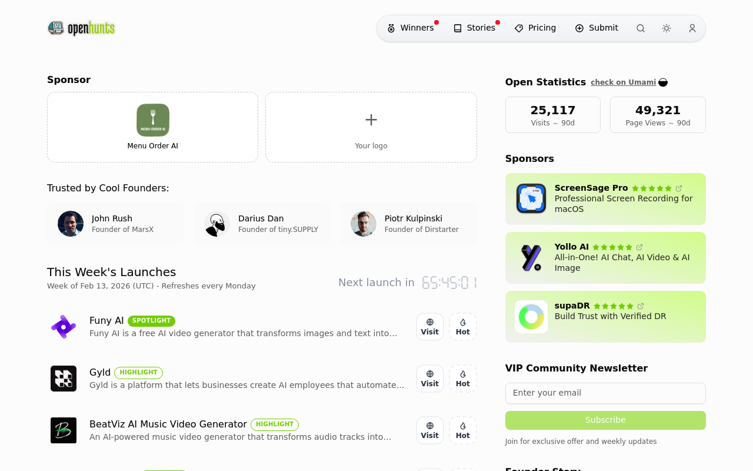The height and width of the screenshot is (471, 753).
Task: Click the Menu Order AI sponsor logo
Action: (153, 120)
